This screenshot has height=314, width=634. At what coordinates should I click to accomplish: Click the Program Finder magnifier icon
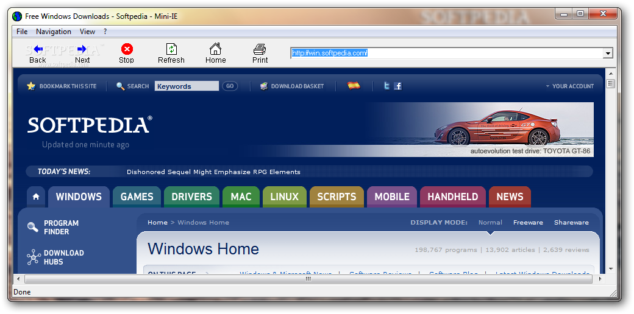(33, 227)
